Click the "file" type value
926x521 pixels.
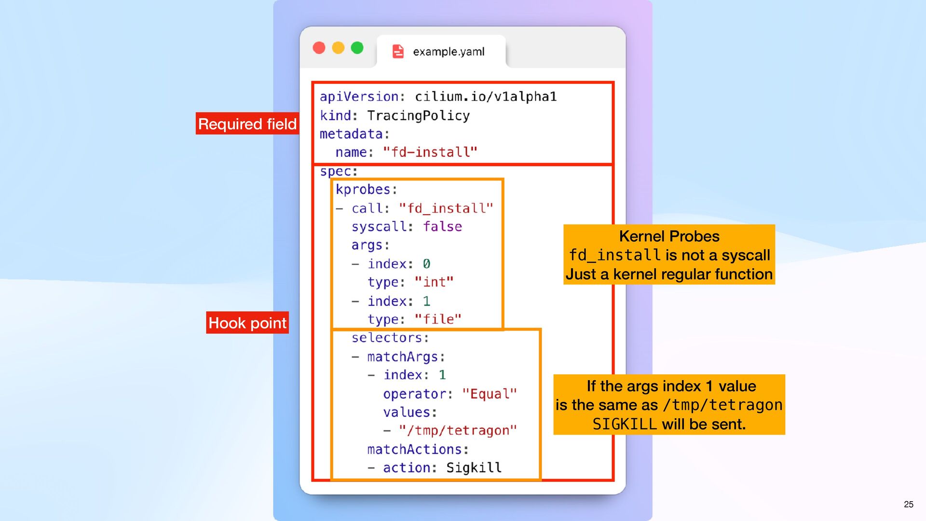click(438, 319)
